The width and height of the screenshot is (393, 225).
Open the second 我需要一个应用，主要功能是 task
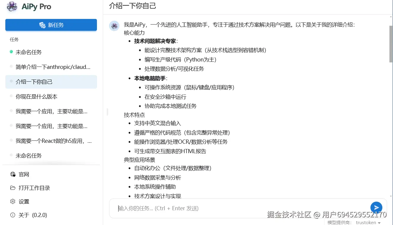[51, 126]
